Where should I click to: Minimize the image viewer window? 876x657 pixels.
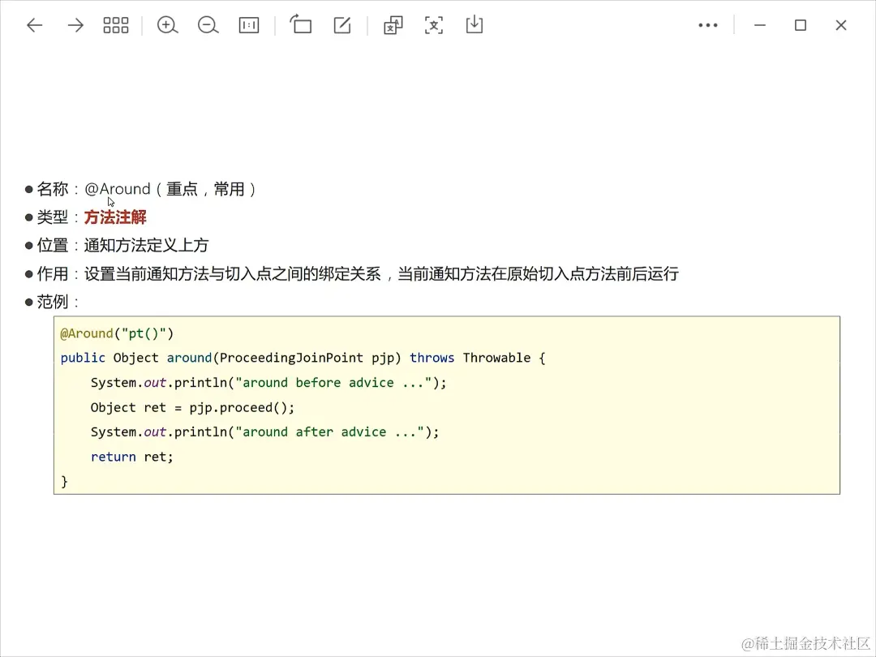[x=760, y=25]
